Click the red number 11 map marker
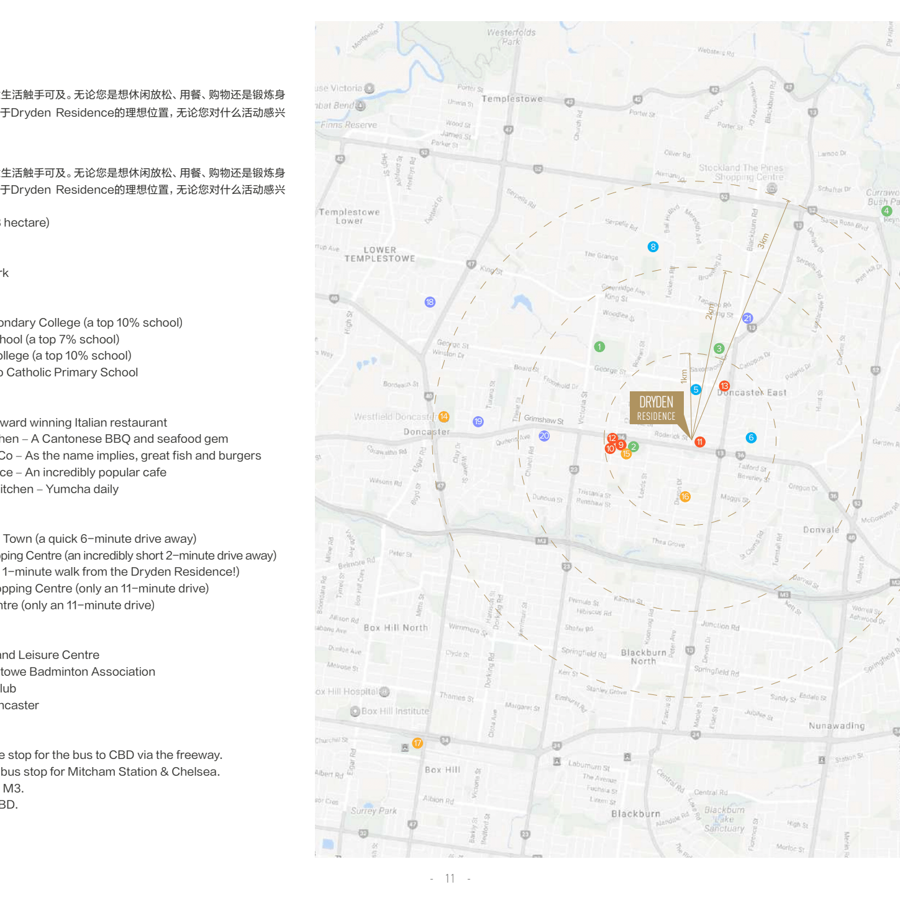The height and width of the screenshot is (900, 900). [699, 442]
